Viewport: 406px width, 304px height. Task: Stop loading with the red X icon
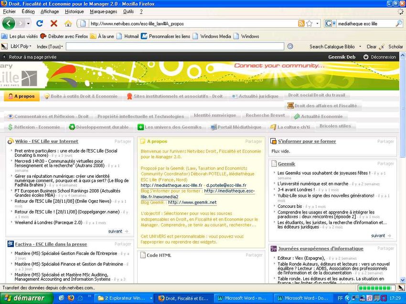(54, 23)
